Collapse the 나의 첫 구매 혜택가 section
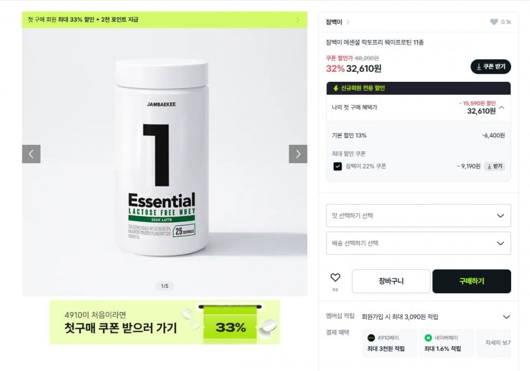Viewport: 530px width, 371px height. [x=502, y=108]
